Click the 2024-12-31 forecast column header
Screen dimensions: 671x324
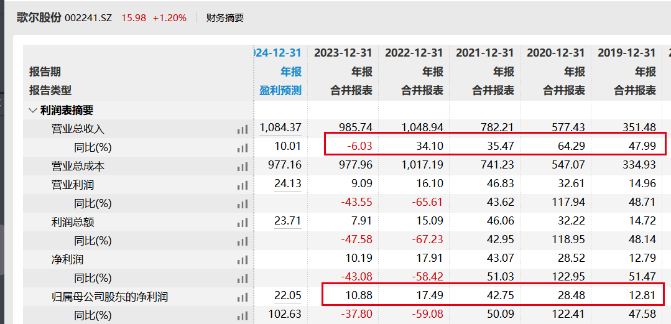(x=278, y=53)
